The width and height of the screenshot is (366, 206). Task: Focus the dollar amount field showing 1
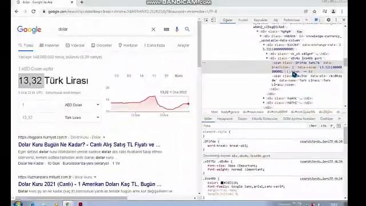pyautogui.click(x=37, y=105)
